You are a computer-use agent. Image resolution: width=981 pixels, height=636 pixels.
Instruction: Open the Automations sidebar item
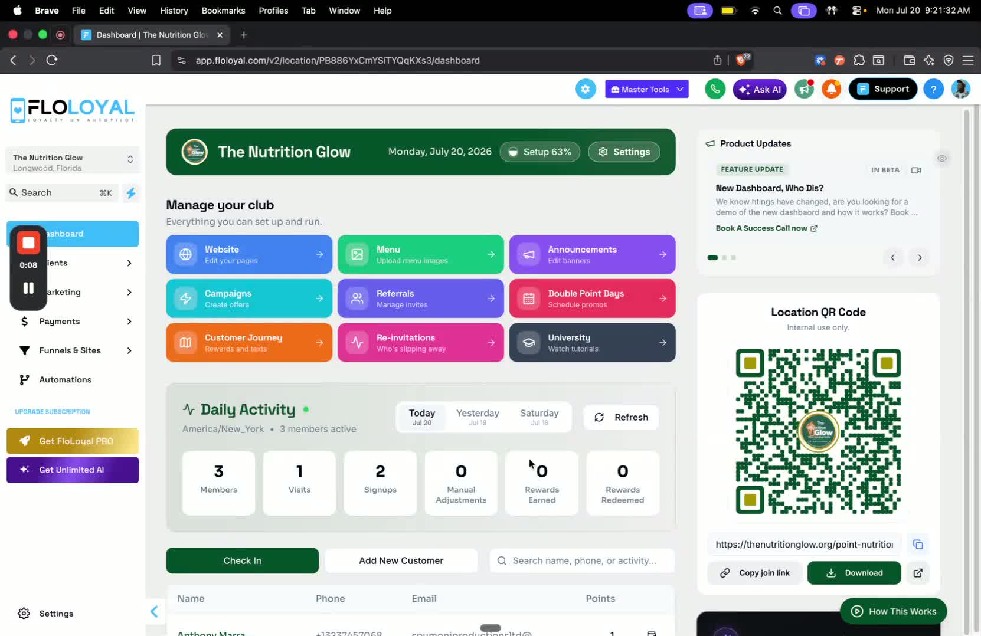pos(73,380)
